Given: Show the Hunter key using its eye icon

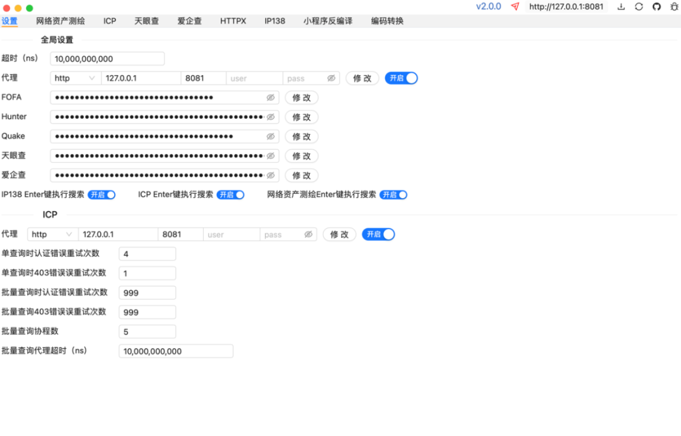Looking at the screenshot, I should point(271,117).
